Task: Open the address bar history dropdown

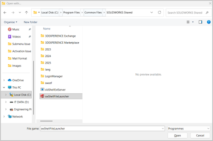Action: point(151,12)
